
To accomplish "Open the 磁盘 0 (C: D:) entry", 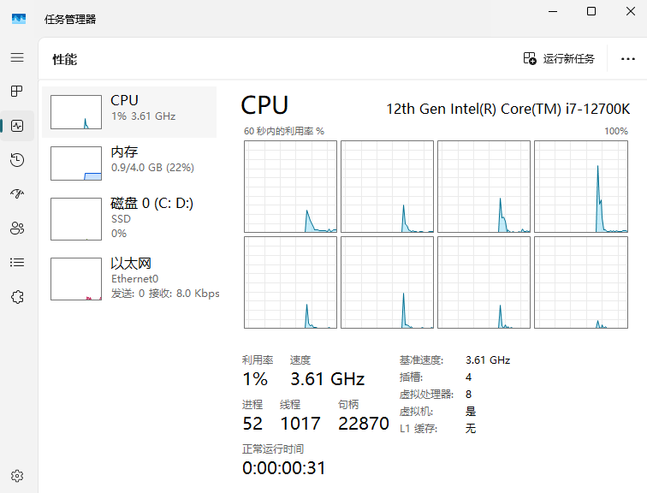I will pyautogui.click(x=129, y=219).
